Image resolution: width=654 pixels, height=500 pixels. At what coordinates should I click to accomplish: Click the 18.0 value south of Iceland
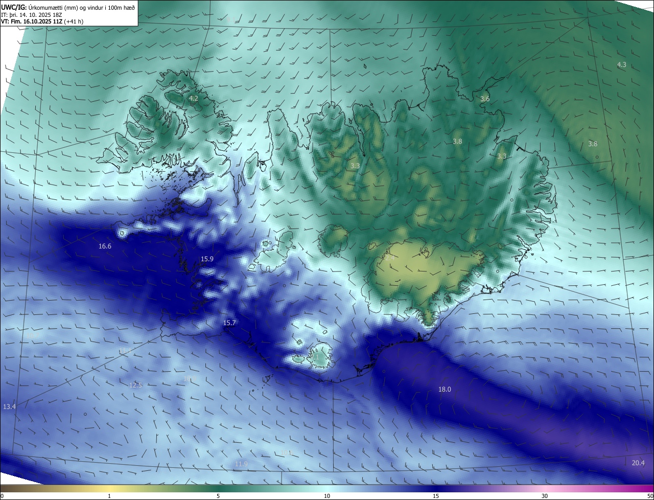(x=445, y=390)
